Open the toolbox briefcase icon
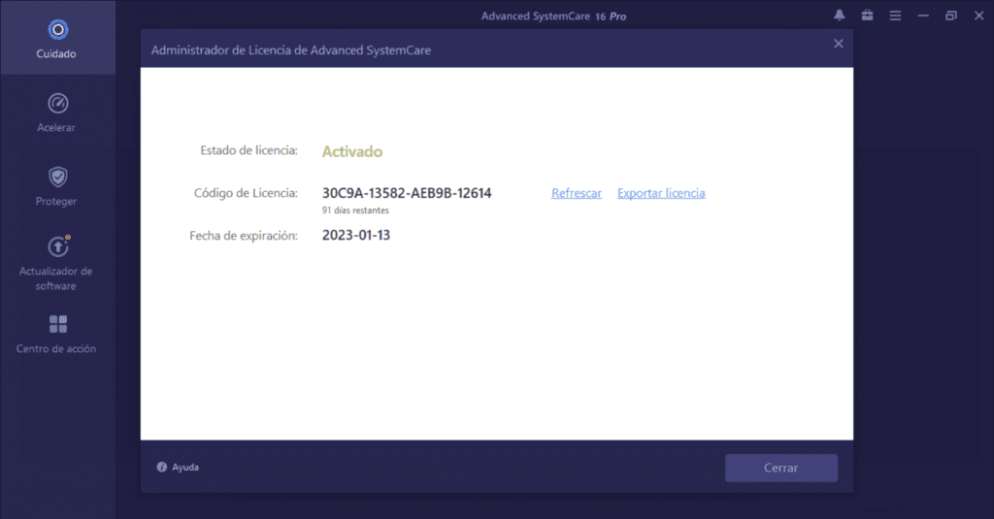This screenshot has width=994, height=519. (x=867, y=16)
